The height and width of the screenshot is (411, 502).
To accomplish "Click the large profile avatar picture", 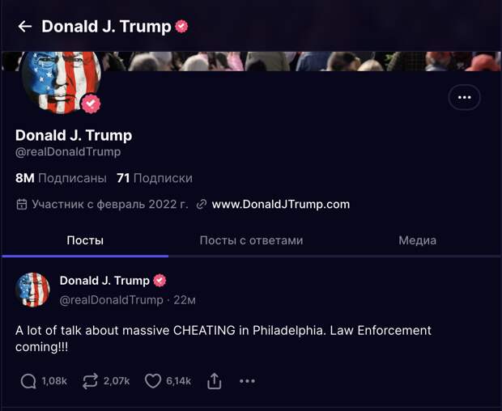I will [x=61, y=83].
